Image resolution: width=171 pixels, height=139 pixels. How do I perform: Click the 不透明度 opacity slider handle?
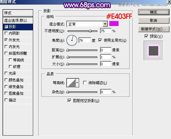pos(90,31)
